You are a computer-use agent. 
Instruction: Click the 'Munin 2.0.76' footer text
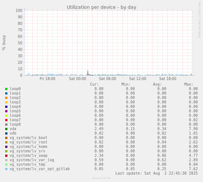pos(101,178)
